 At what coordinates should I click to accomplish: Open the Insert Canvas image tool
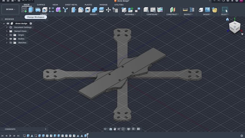tap(208, 10)
